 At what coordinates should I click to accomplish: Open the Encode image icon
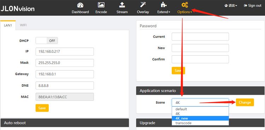(101, 5)
